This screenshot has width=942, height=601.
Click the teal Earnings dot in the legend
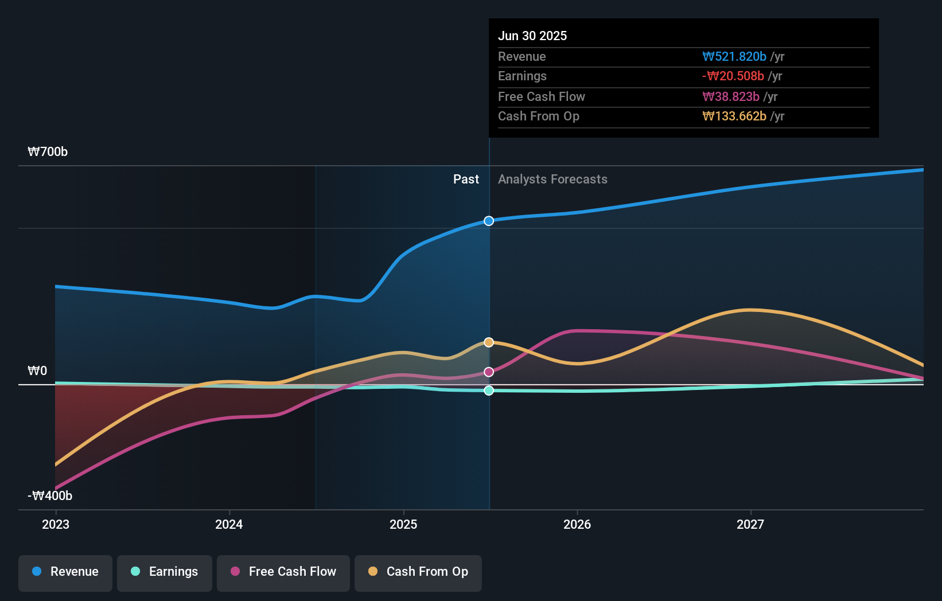(x=134, y=572)
